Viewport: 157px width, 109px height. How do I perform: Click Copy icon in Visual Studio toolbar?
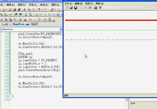pyautogui.click(x=29, y=9)
